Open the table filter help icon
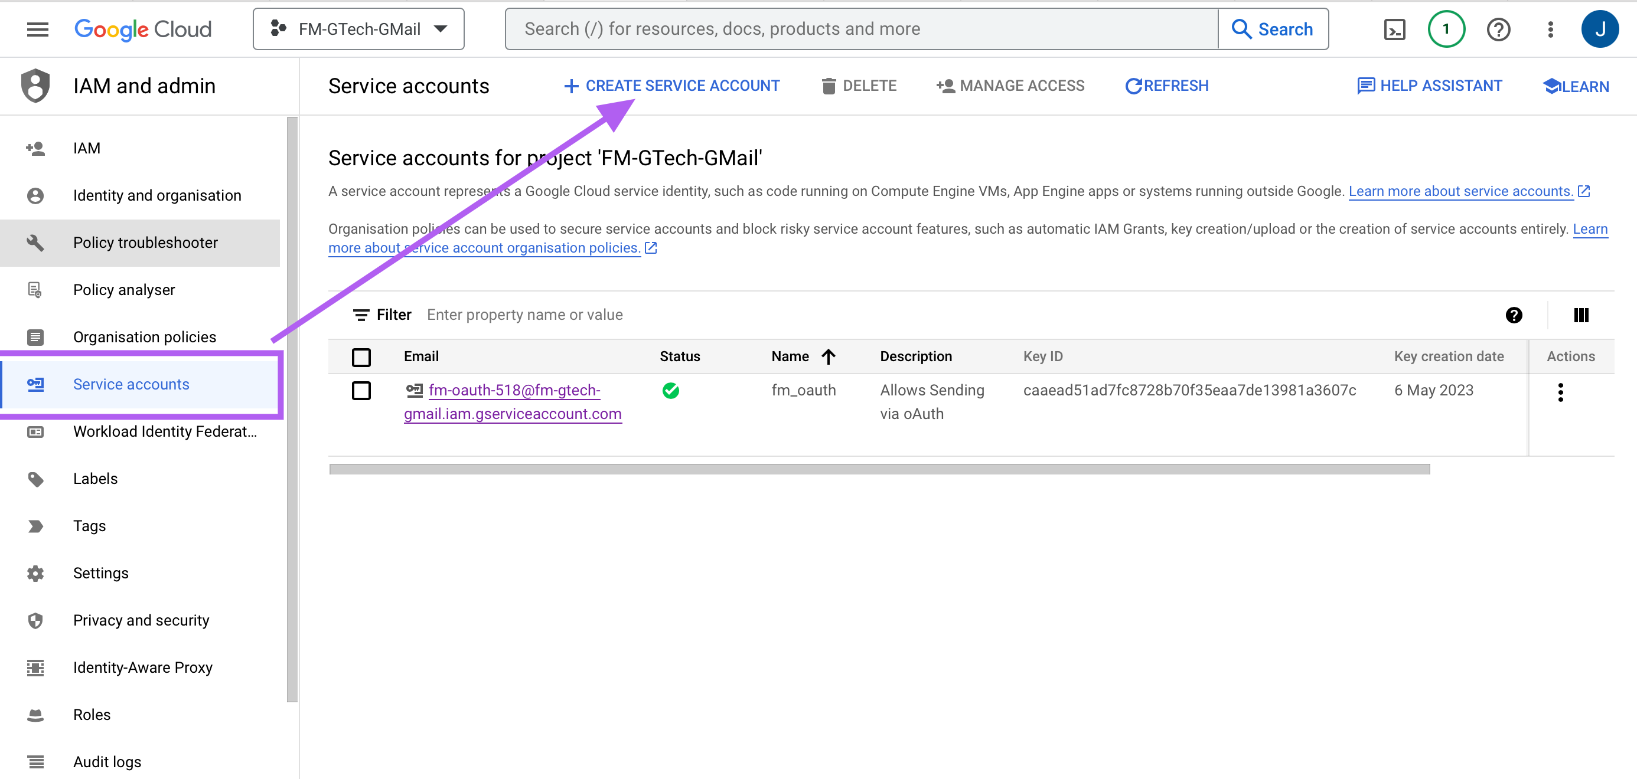 tap(1514, 315)
